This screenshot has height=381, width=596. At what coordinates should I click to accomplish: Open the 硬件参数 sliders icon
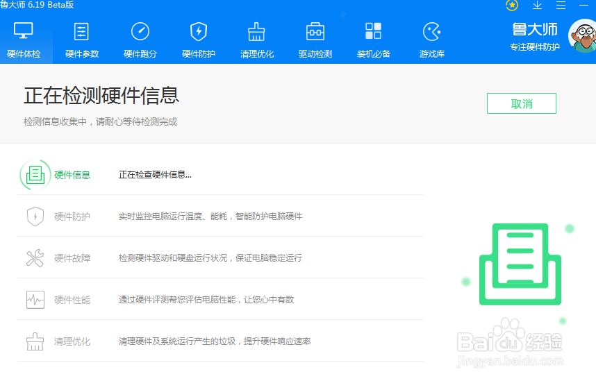(81, 31)
